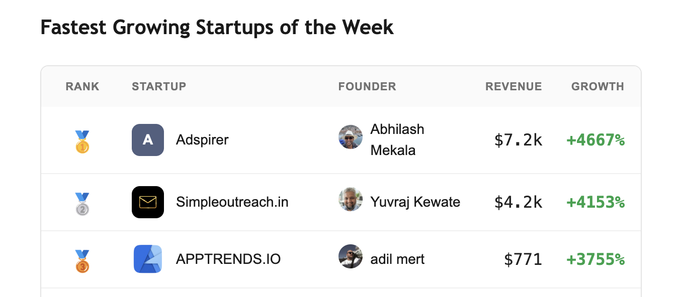
Task: Click the $4.2k revenue value
Action: (518, 203)
